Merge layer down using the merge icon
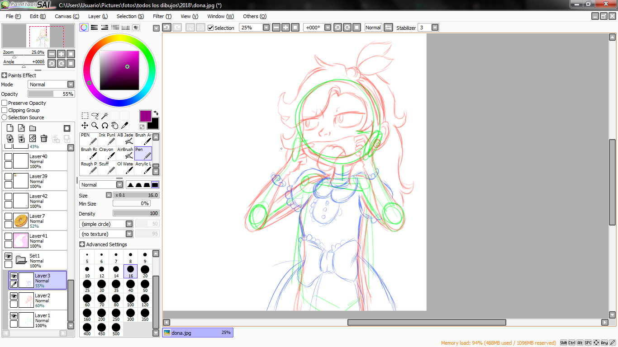This screenshot has width=618, height=347. click(x=21, y=138)
